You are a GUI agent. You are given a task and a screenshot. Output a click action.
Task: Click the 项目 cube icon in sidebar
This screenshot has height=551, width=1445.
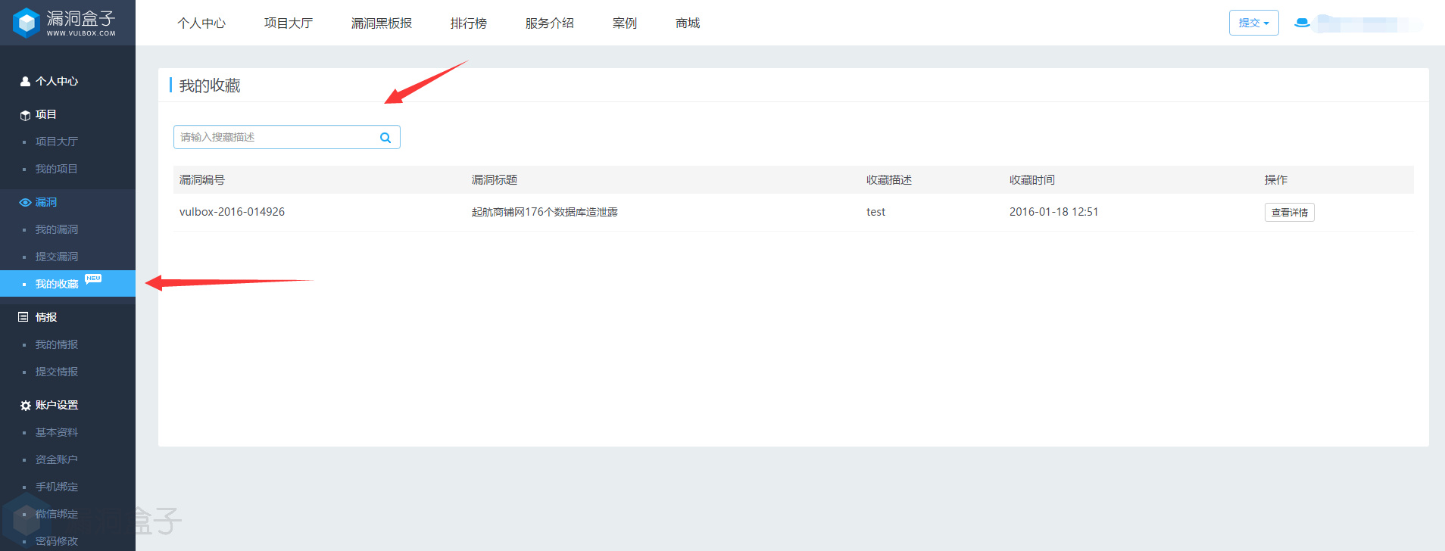[25, 115]
